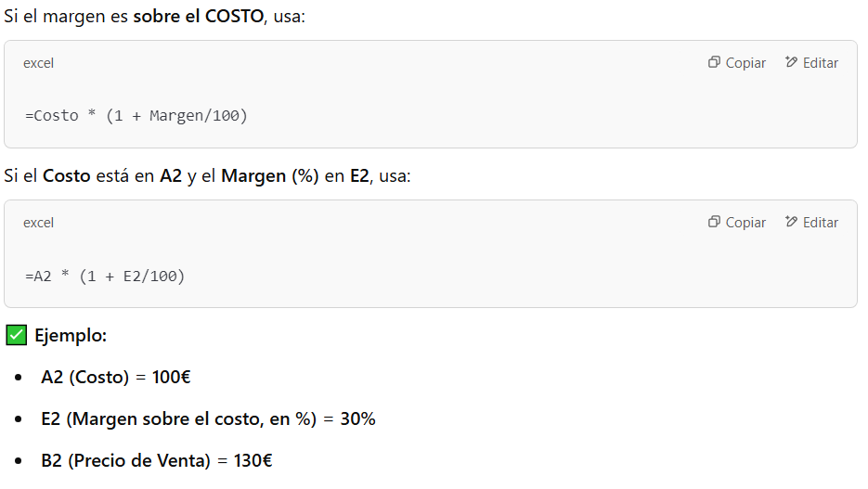The width and height of the screenshot is (868, 489).
Task: Click the bold text 'sobre el COSTO'
Action: point(196,17)
